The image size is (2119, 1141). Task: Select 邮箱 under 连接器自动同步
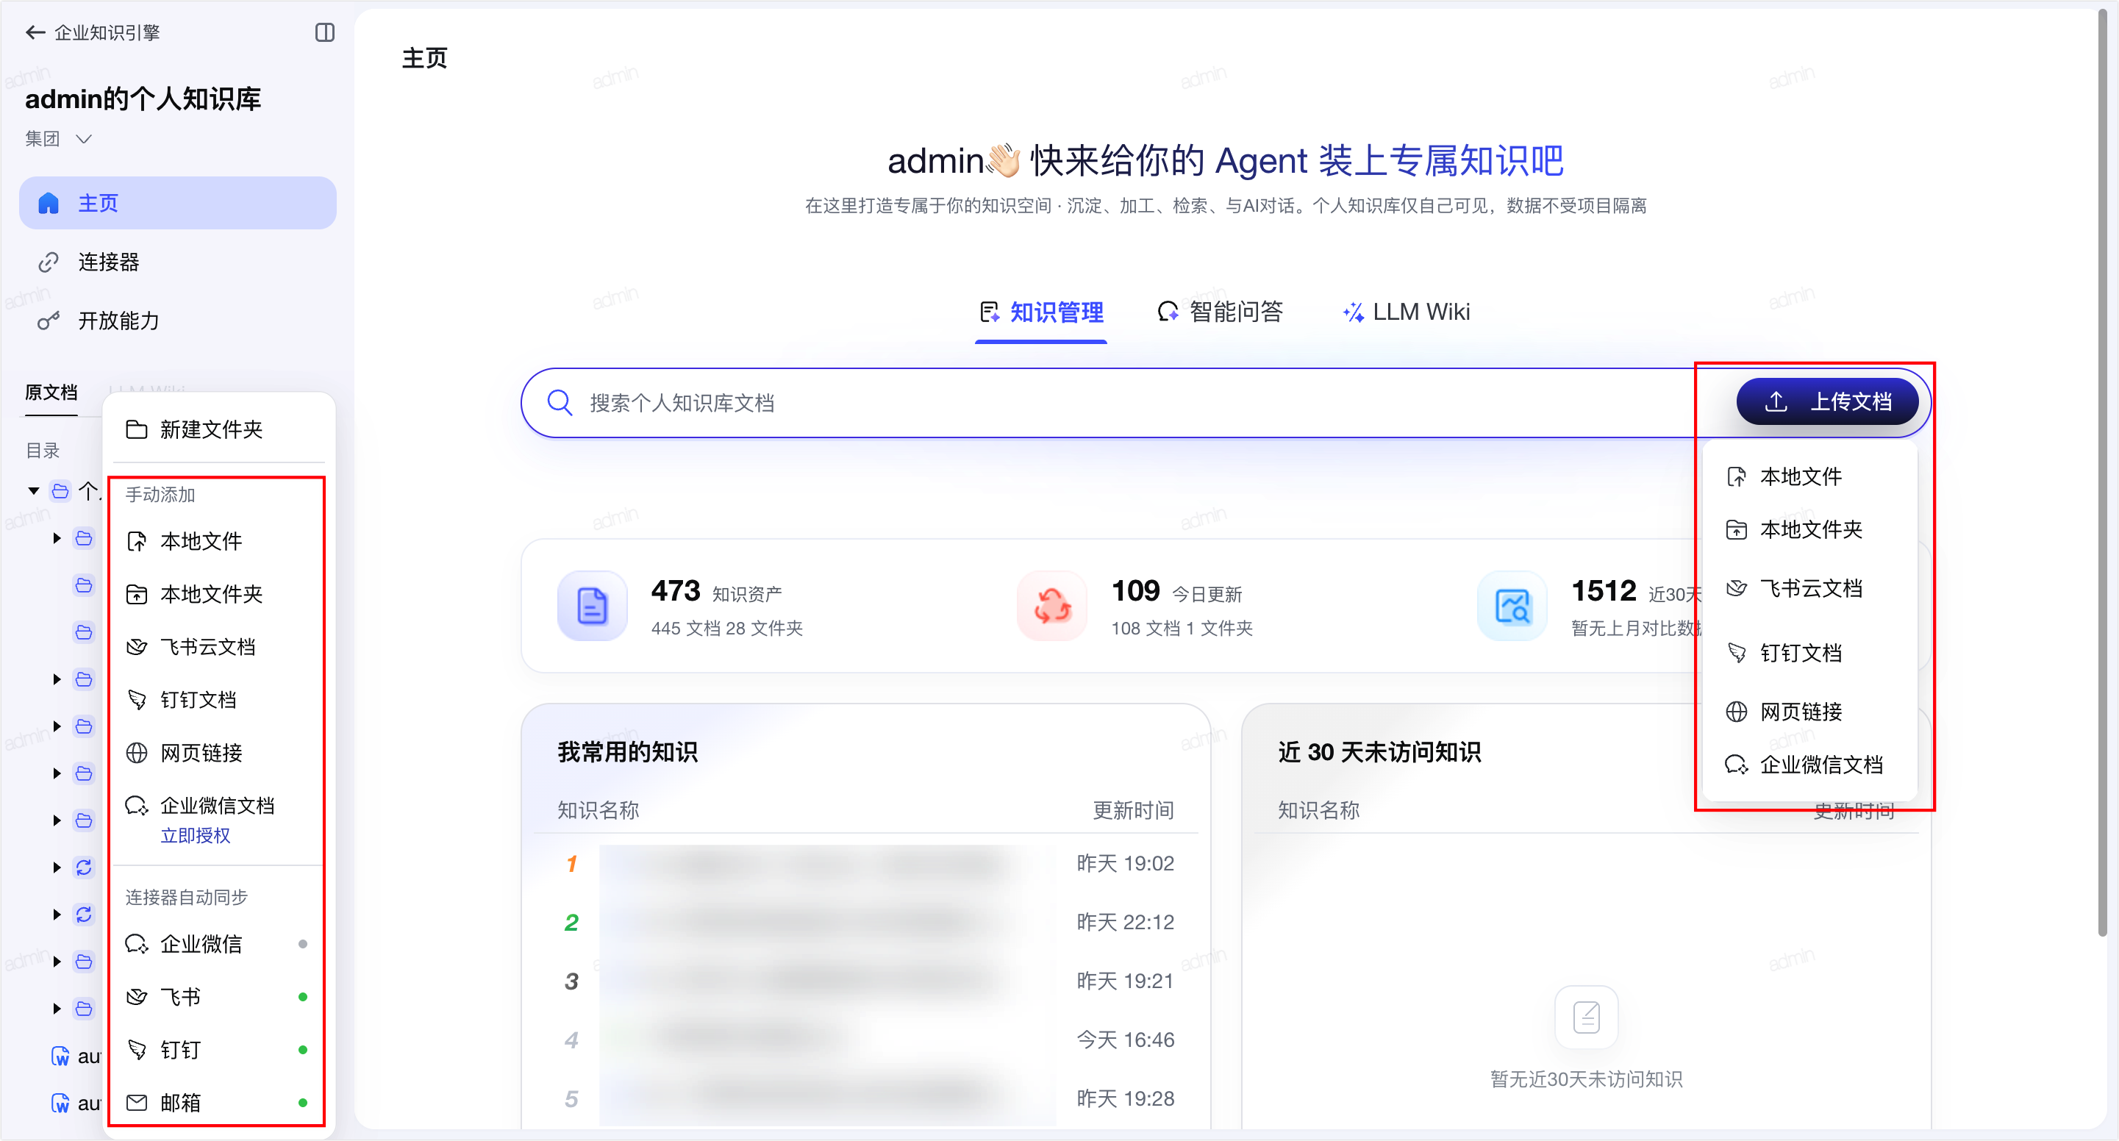[219, 1104]
